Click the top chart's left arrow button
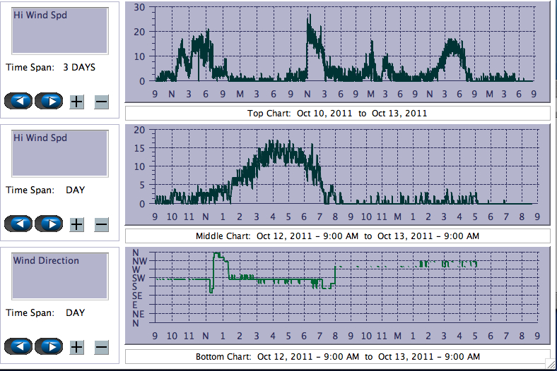 coord(20,102)
